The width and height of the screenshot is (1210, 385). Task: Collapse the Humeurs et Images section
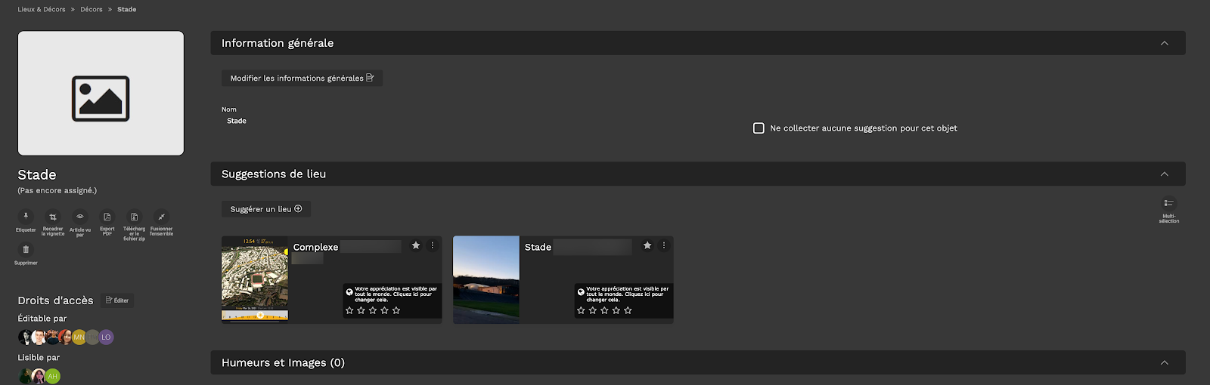click(1164, 363)
